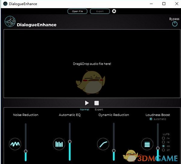Viewport: 181px width, 164px height.
Task: Click the app icon in the title bar
Action: pyautogui.click(x=5, y=4)
